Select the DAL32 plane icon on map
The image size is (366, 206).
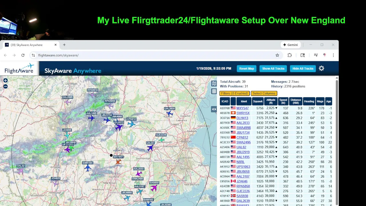pyautogui.click(x=20, y=171)
